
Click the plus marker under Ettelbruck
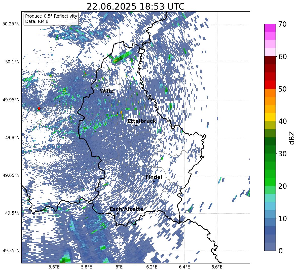136,125
